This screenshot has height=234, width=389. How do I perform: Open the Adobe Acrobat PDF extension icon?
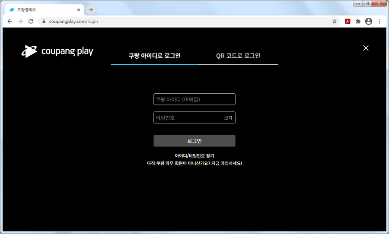[348, 21]
